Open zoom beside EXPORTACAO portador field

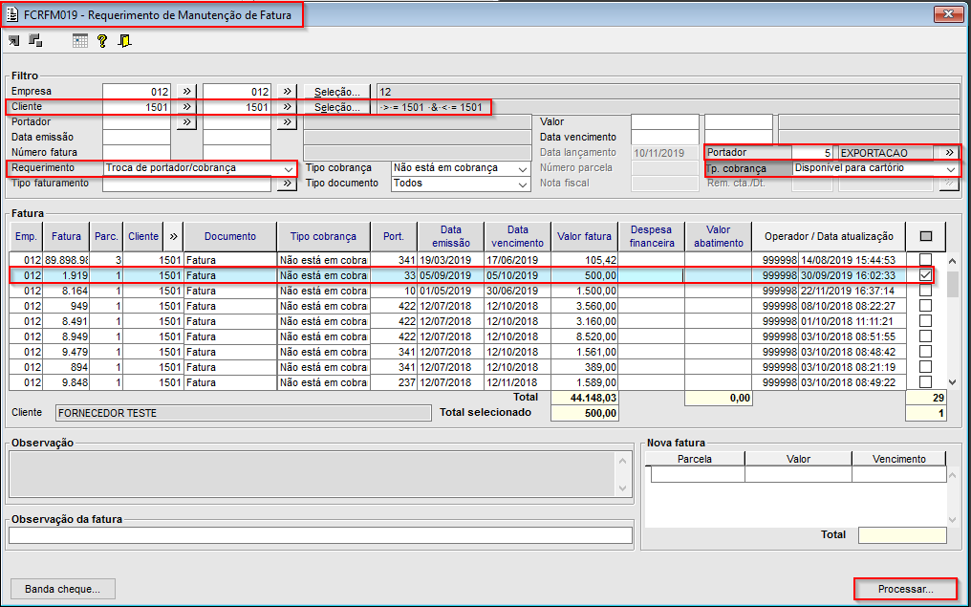coord(947,152)
